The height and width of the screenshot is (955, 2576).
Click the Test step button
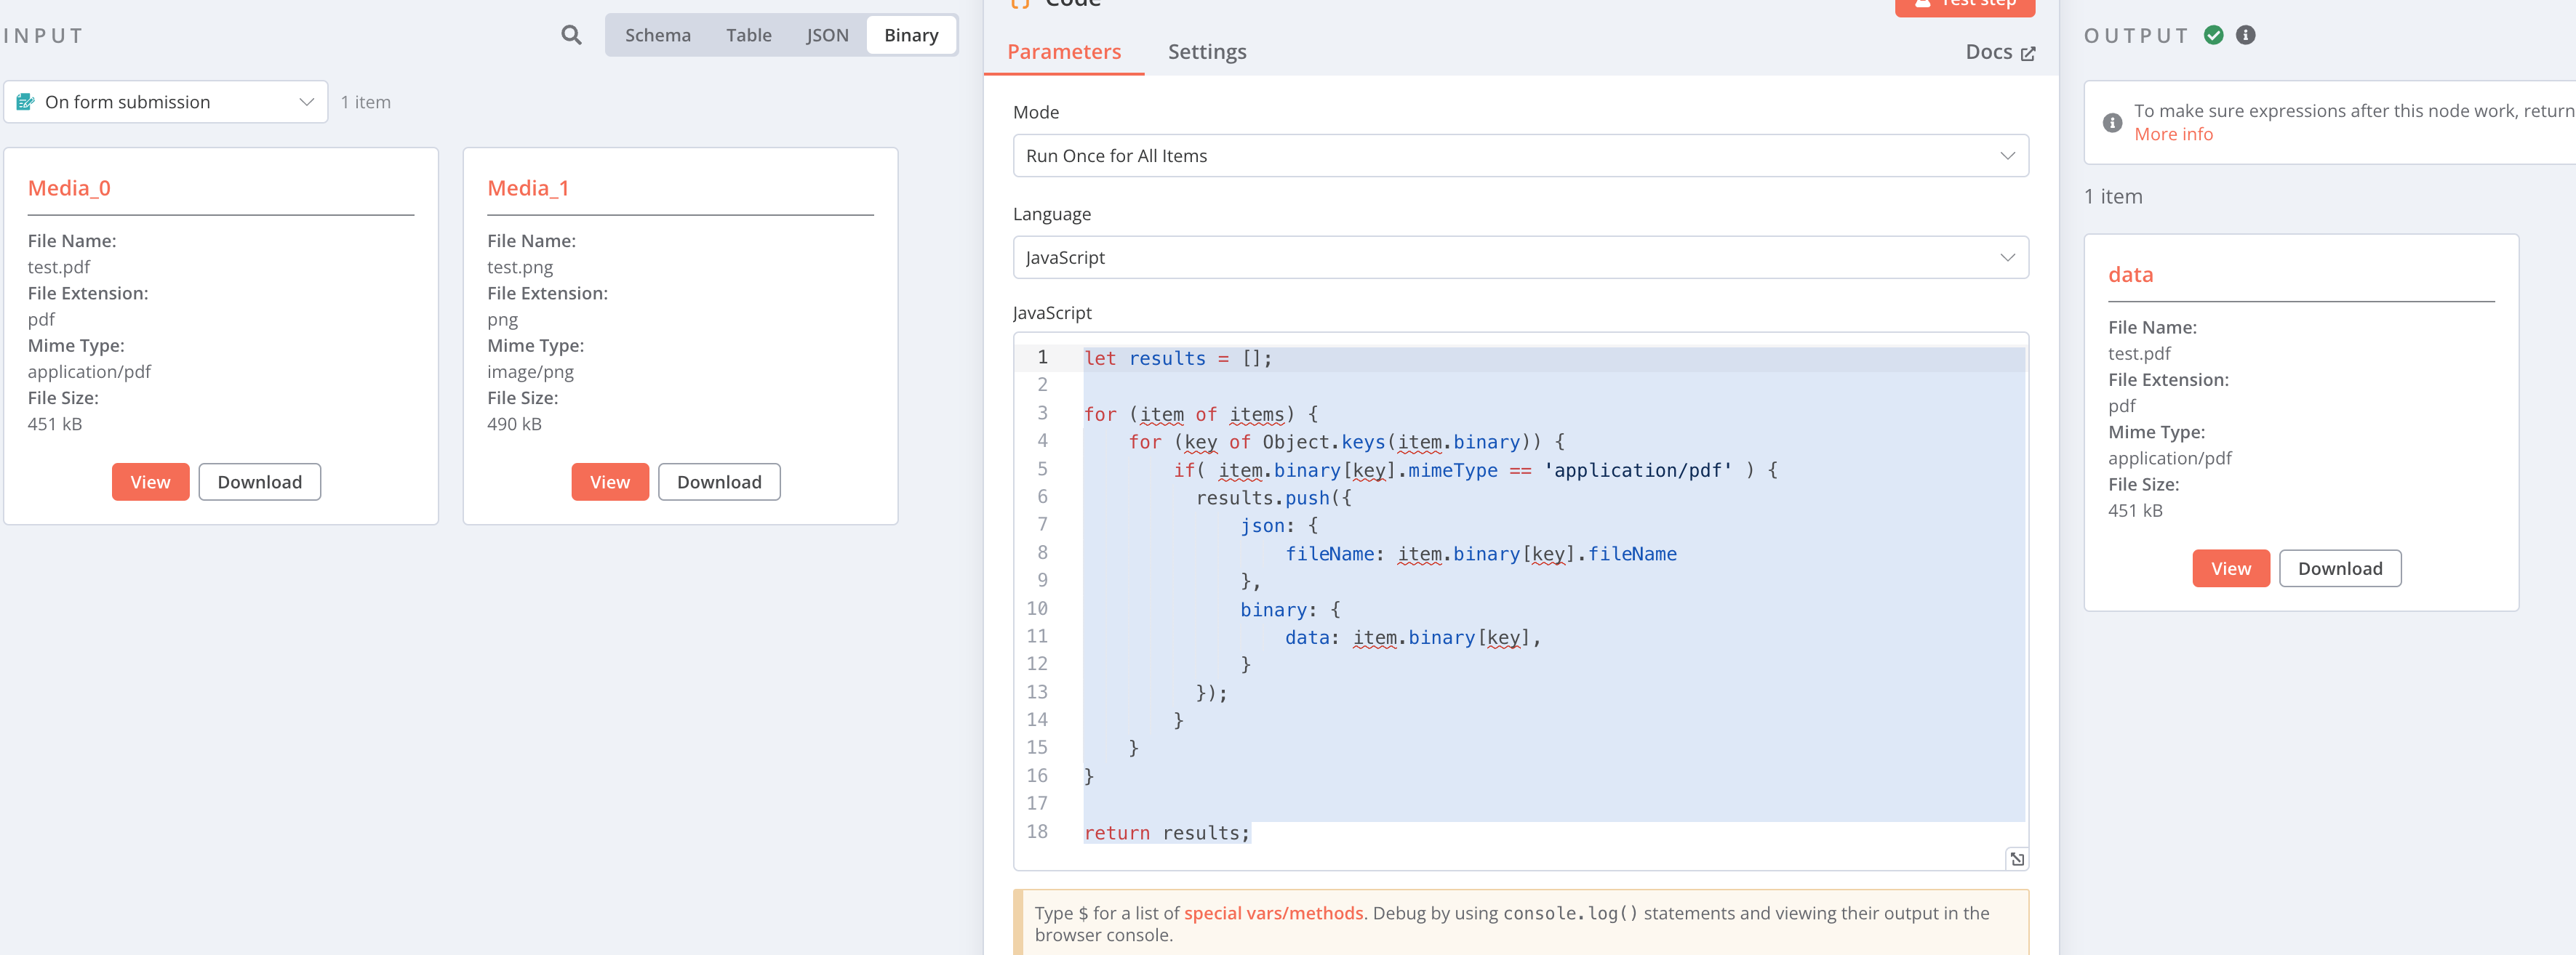tap(1964, 6)
